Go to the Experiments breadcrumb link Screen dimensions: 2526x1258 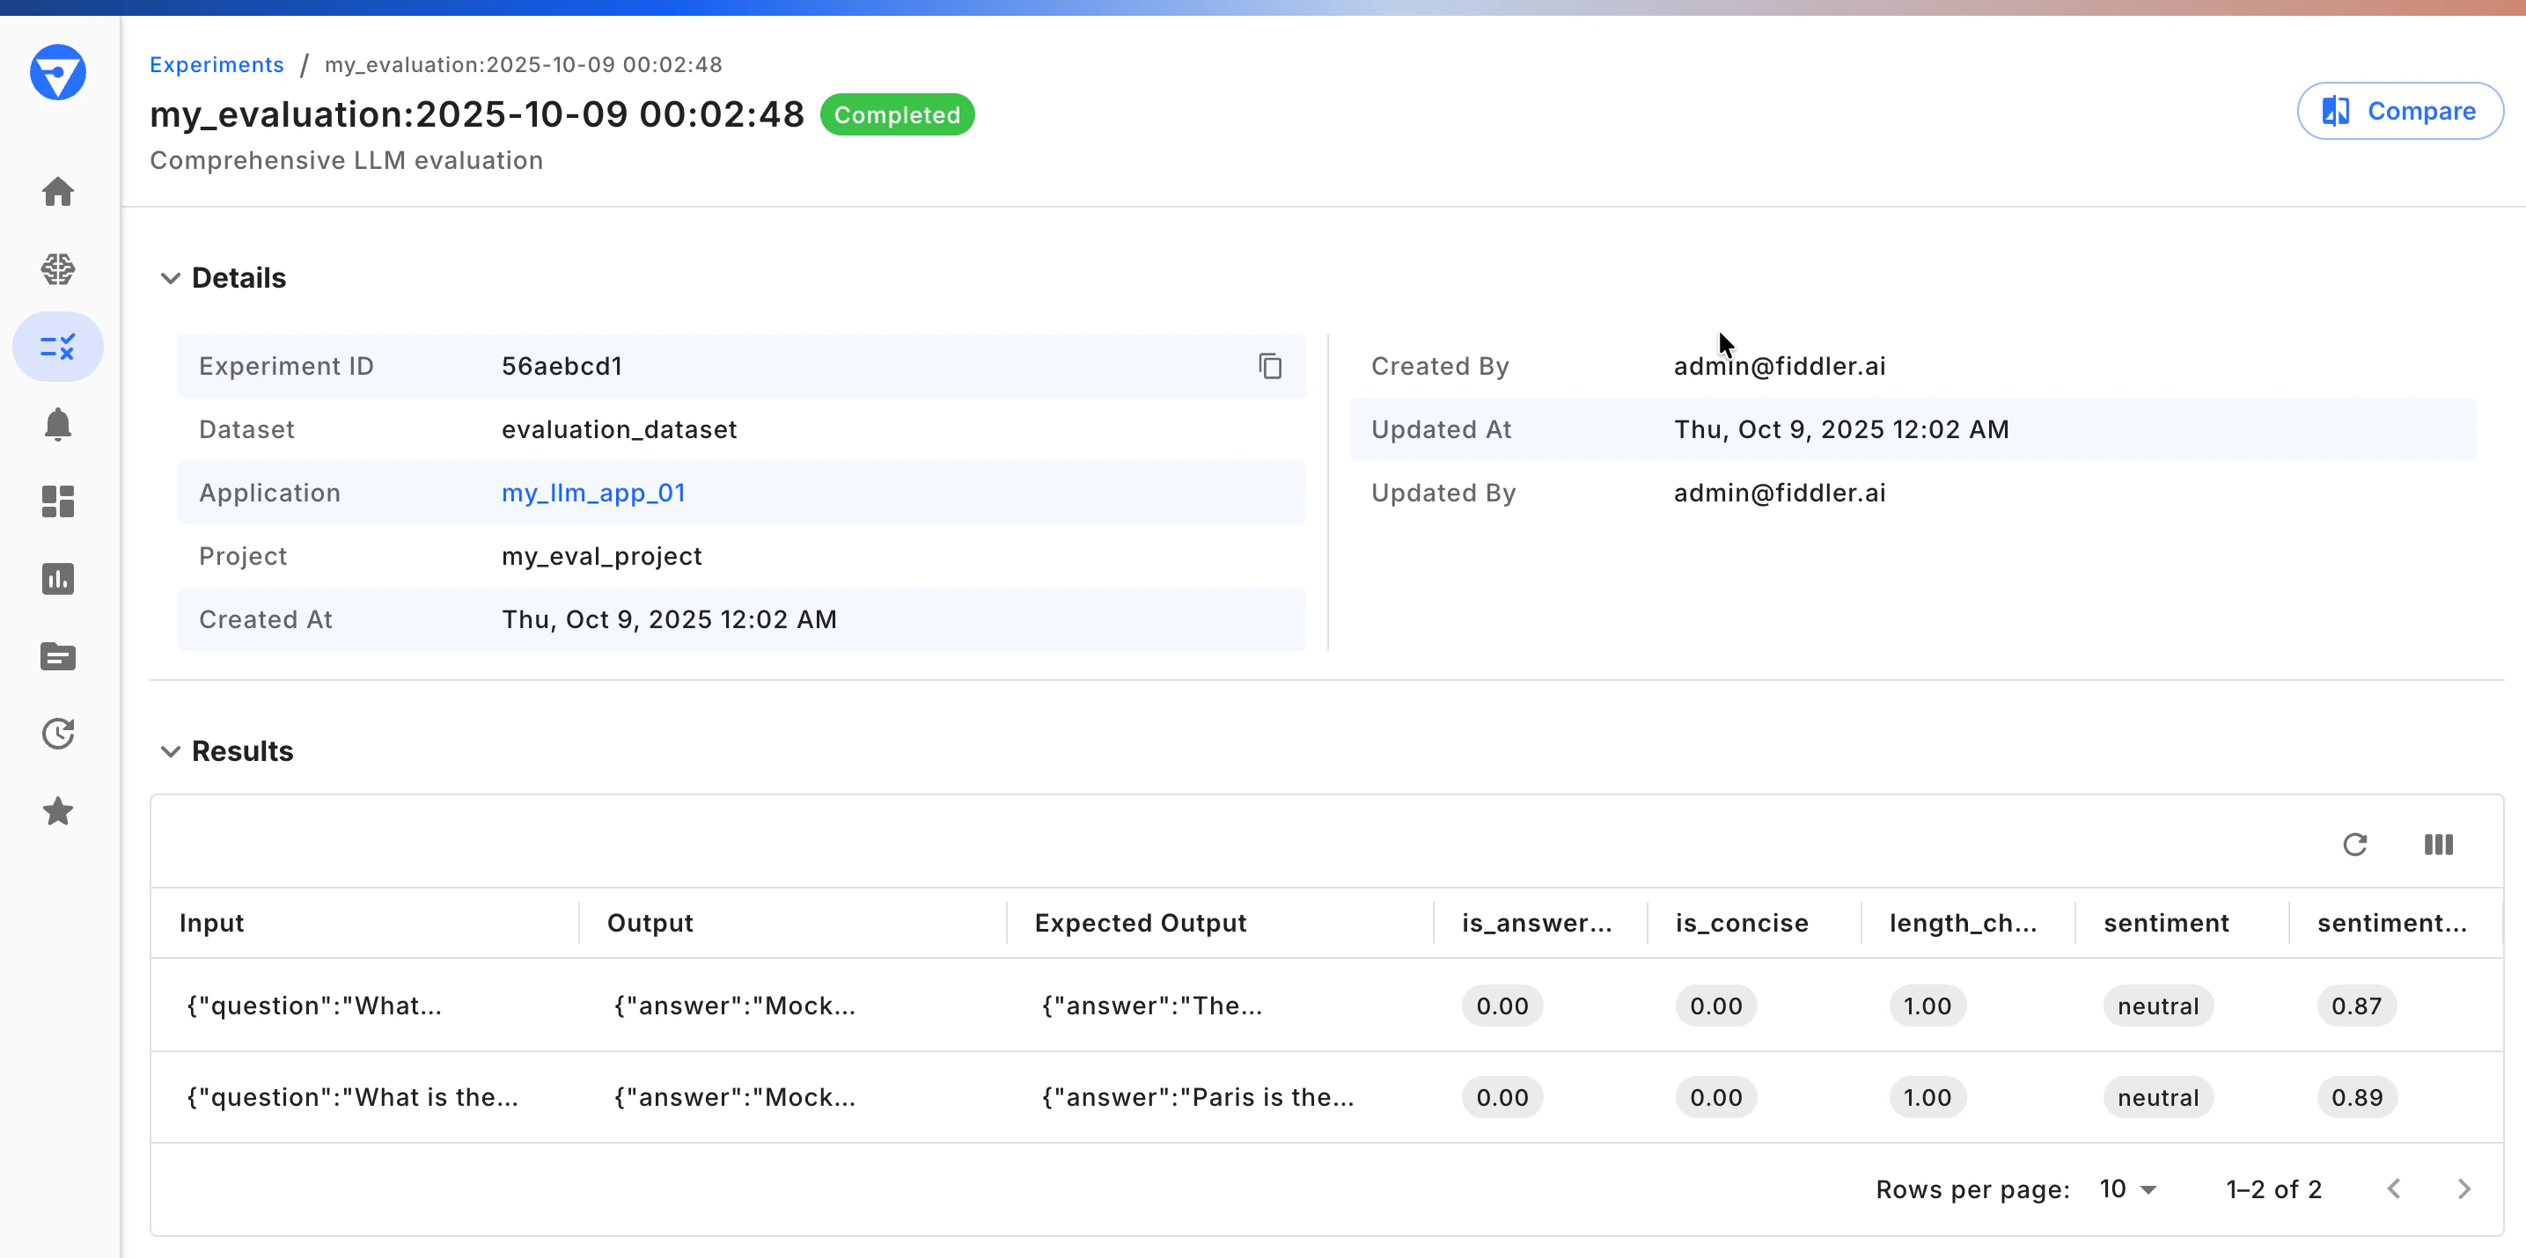pos(217,65)
